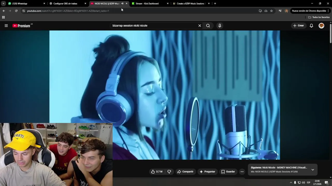Open the 22:06 clock and date
Screen dimensions: 332x186
[317, 183]
